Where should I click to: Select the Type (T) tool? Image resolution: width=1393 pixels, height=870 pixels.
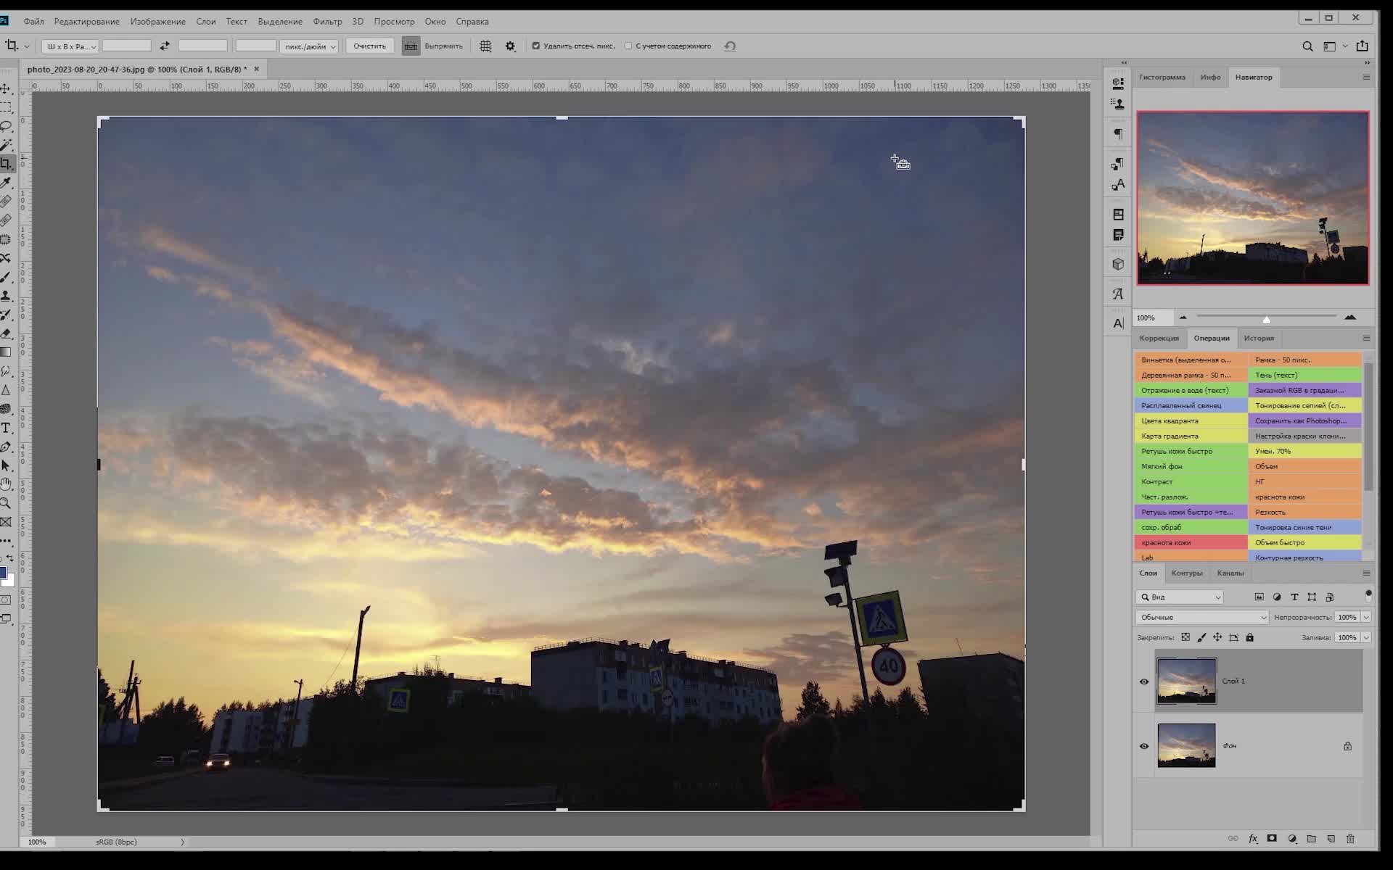point(6,428)
